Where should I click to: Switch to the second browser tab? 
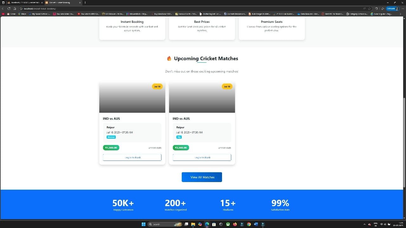60,3
